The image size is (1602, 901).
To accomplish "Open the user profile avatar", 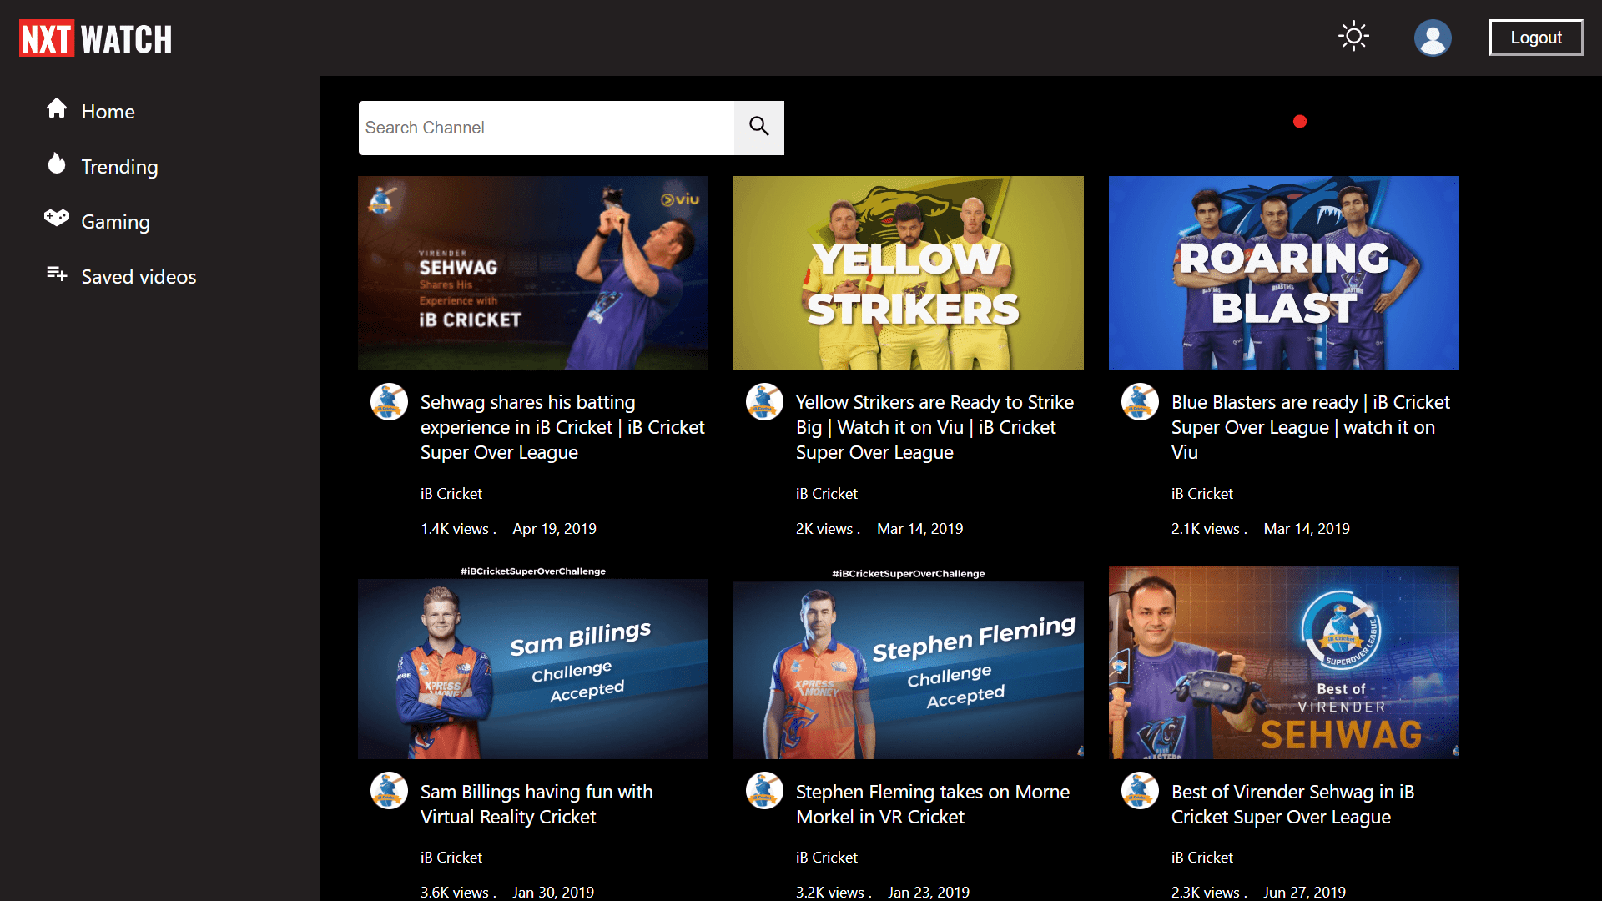I will pyautogui.click(x=1433, y=38).
